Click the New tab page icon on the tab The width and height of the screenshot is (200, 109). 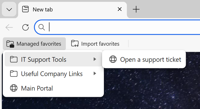click(x=25, y=9)
